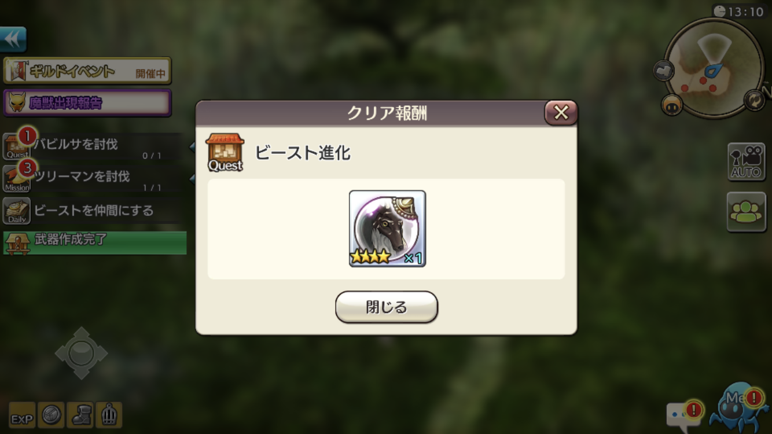Viewport: 772px width, 434px height.
Task: Open the ギルドイベント banner
Action: coord(87,71)
